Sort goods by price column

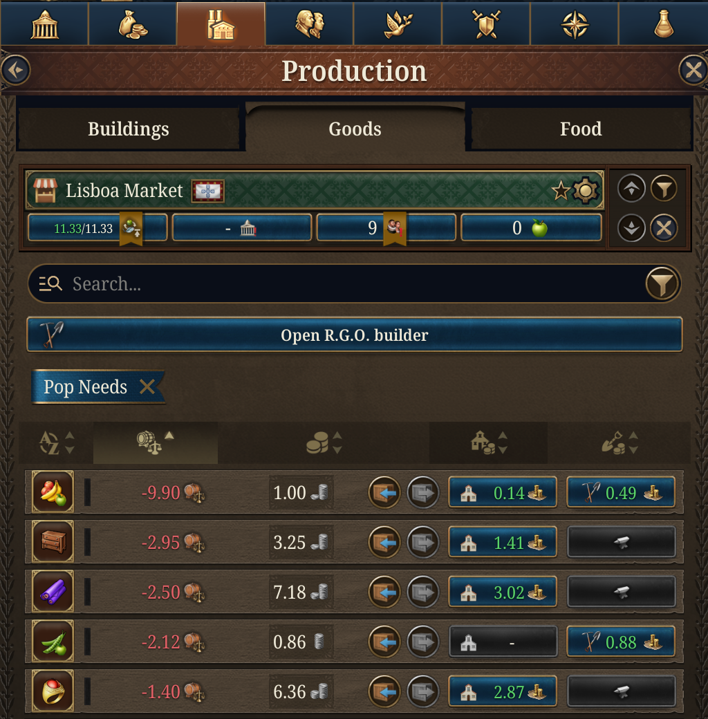tap(322, 442)
